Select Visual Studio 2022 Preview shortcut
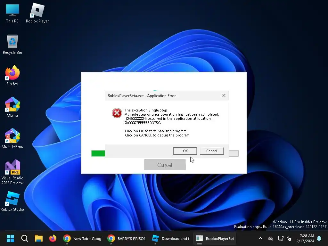This screenshot has height=246, width=328. 12,172
